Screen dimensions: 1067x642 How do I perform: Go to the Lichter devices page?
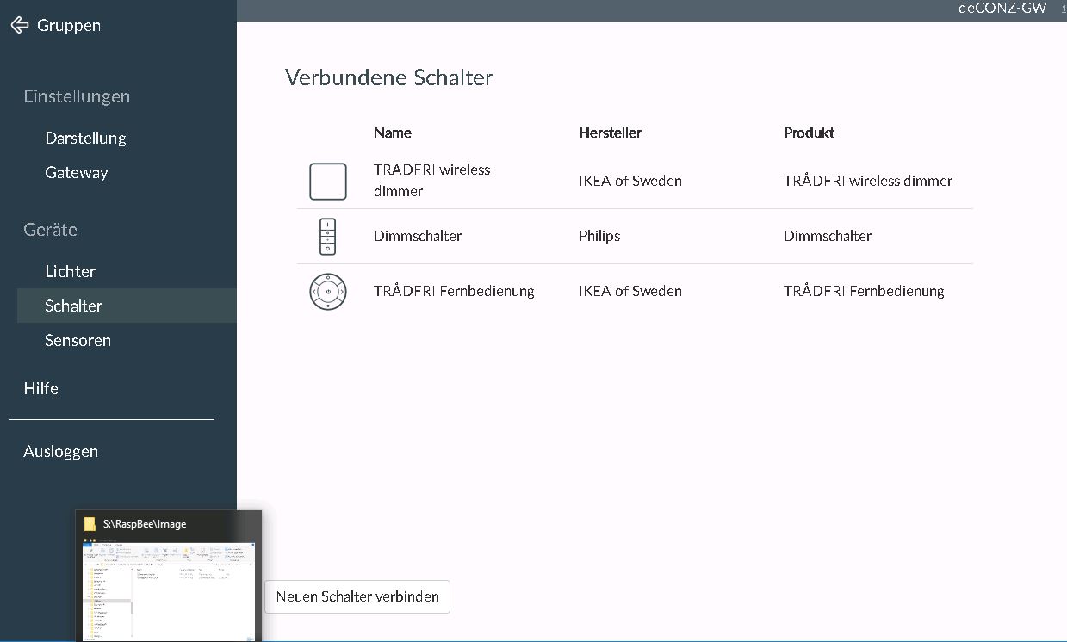(70, 271)
